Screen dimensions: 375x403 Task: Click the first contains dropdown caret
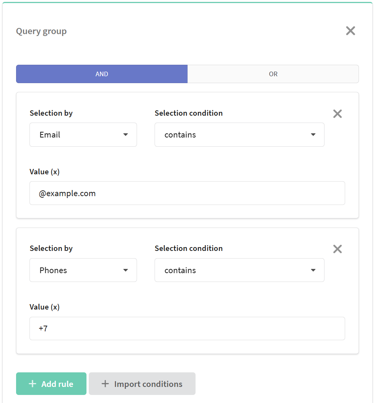tap(313, 135)
